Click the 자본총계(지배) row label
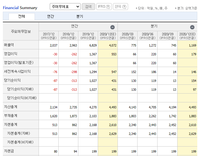This screenshot has width=199, height=156. click(x=19, y=133)
